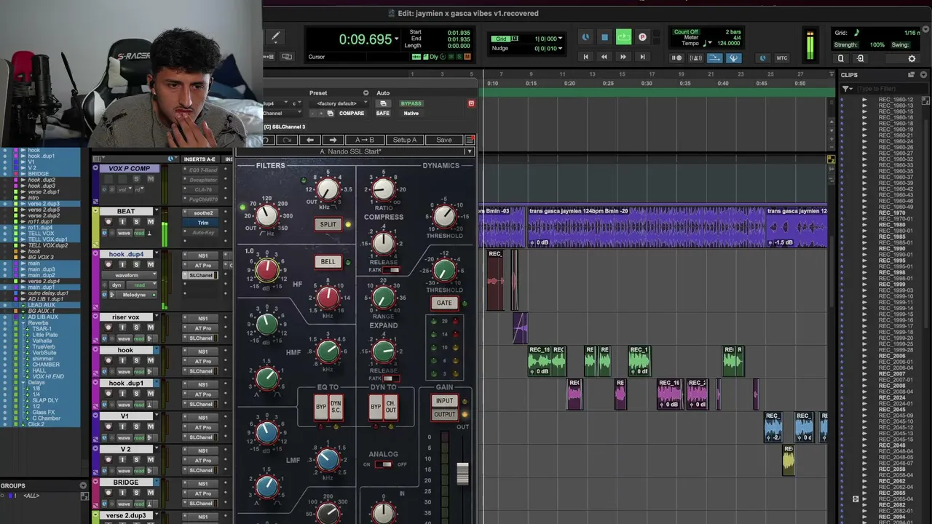Open the Preset menu arrow
This screenshot has width=932, height=524.
click(366, 93)
